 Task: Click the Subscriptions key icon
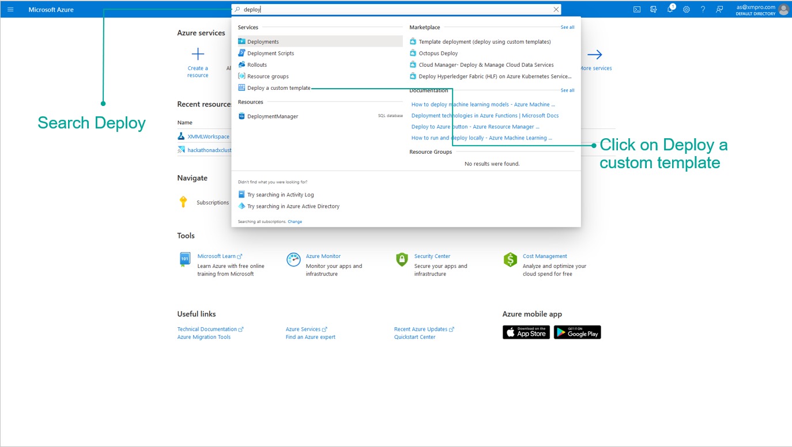click(x=183, y=202)
